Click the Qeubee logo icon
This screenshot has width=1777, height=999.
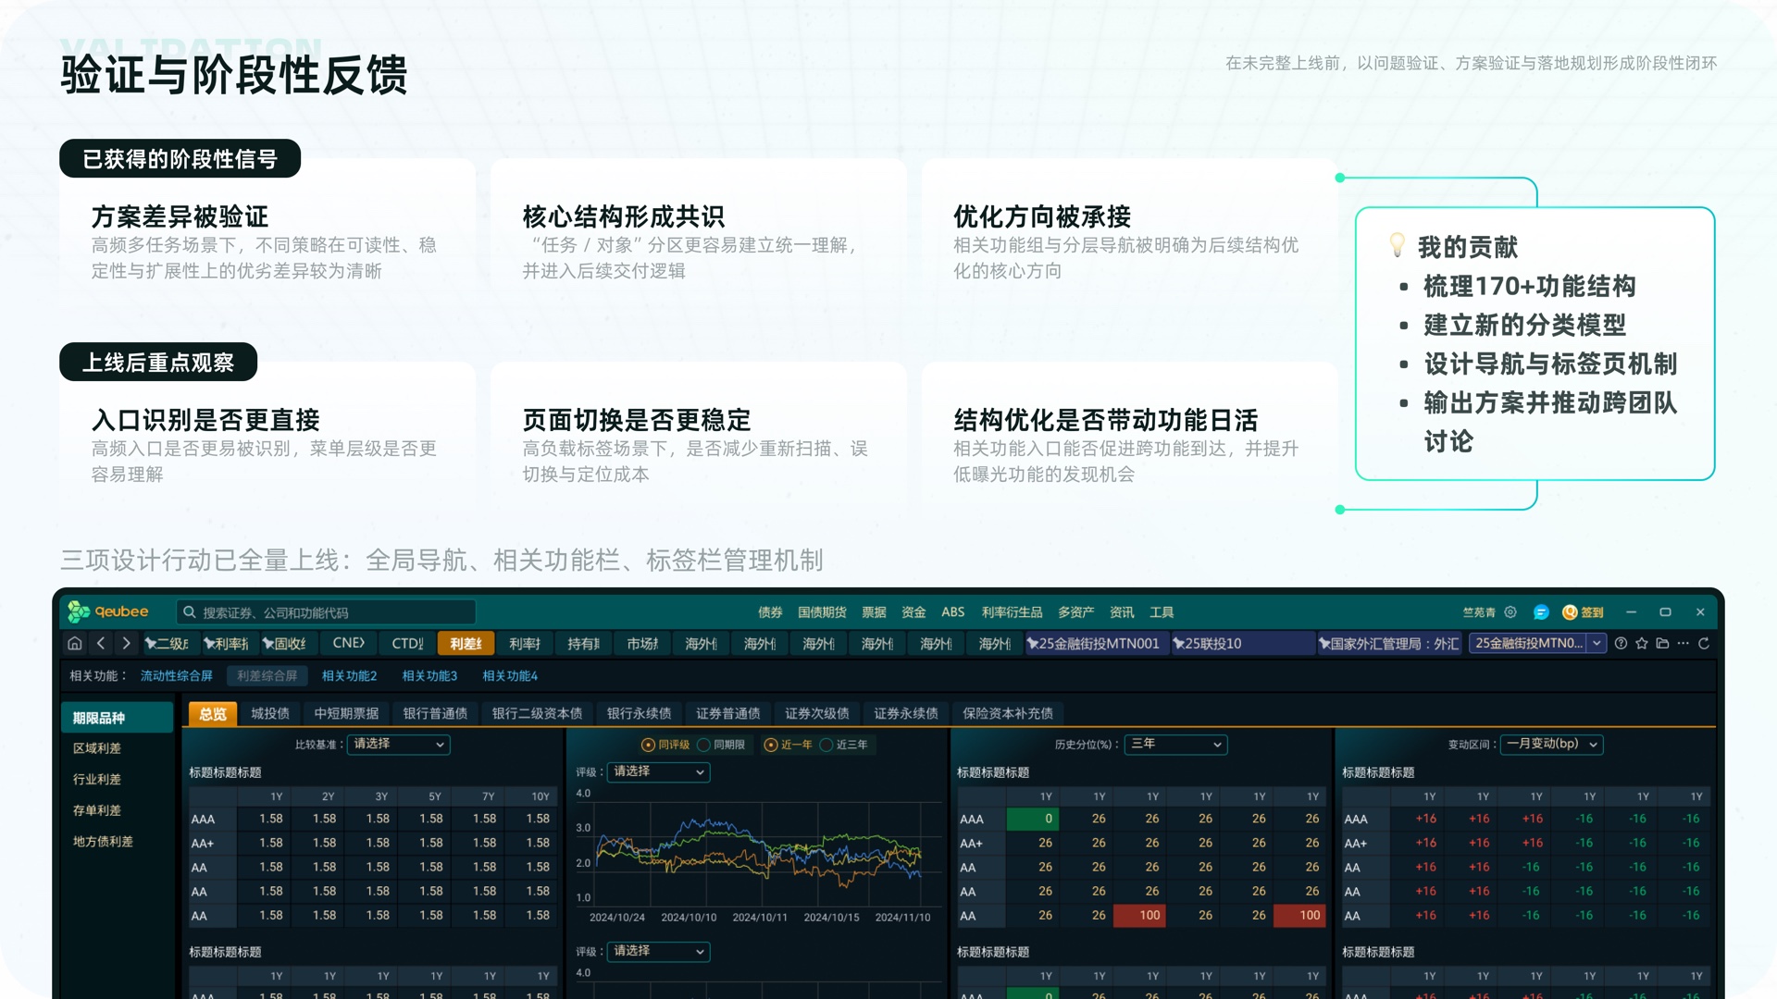click(79, 611)
